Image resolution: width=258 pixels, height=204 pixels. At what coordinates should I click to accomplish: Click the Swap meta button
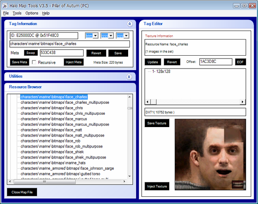point(31,53)
